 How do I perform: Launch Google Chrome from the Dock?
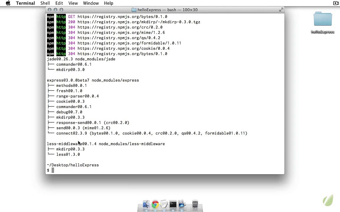pos(155,204)
